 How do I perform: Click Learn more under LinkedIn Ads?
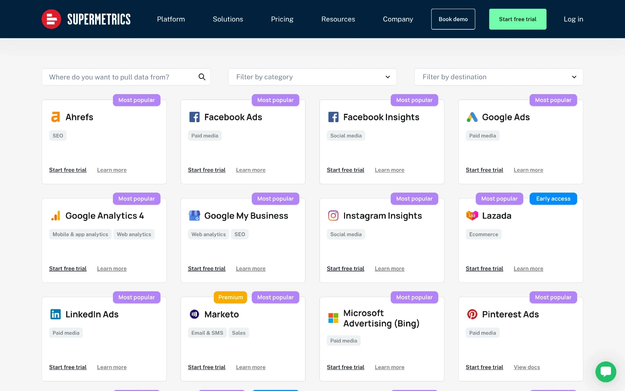pos(112,367)
